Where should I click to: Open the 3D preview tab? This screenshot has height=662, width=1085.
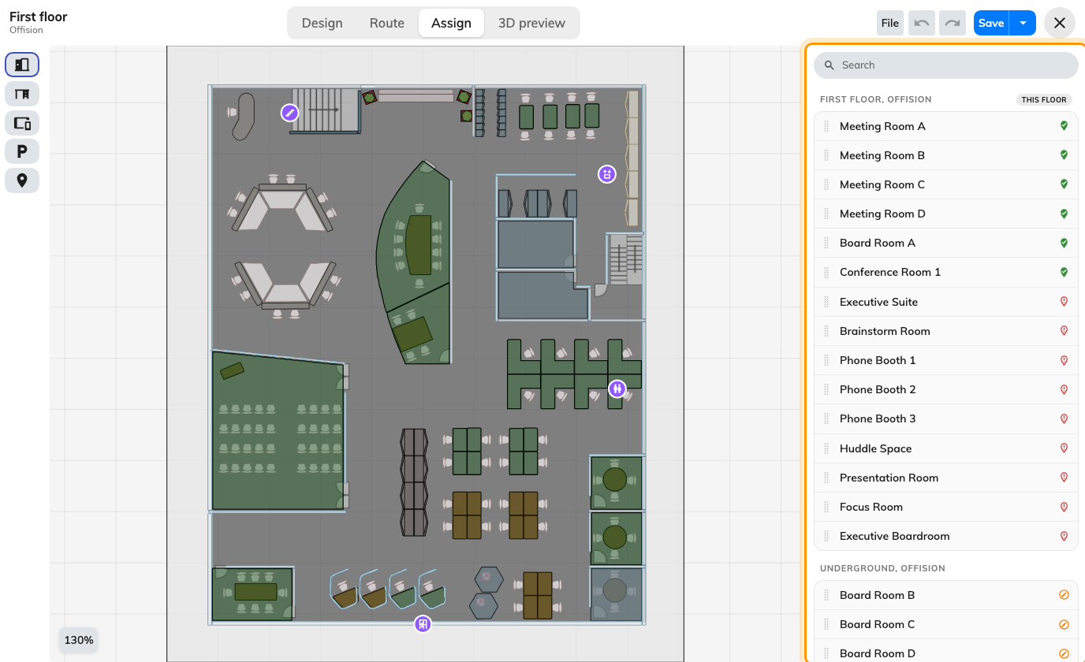tap(531, 23)
